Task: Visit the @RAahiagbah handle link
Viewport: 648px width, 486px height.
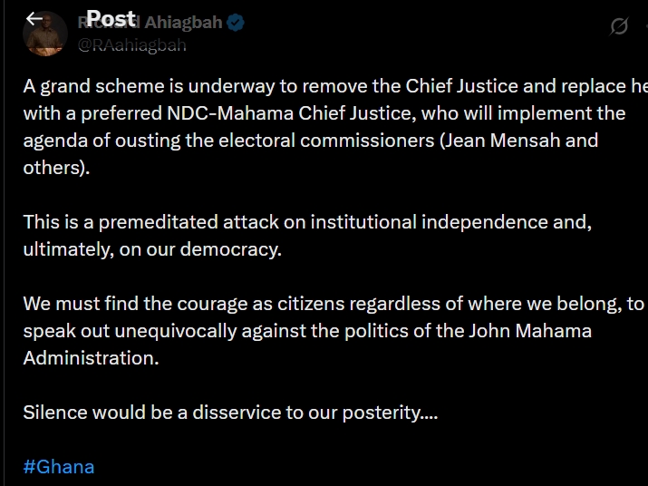Action: click(132, 45)
